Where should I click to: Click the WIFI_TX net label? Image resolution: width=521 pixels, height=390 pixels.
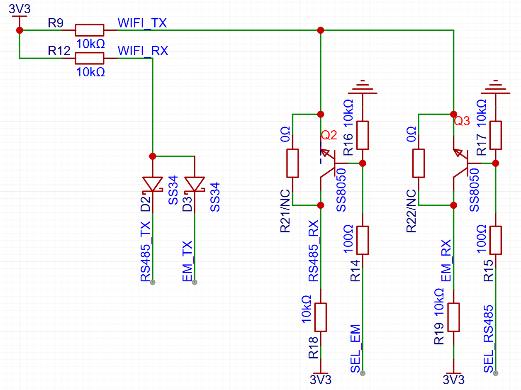point(142,23)
